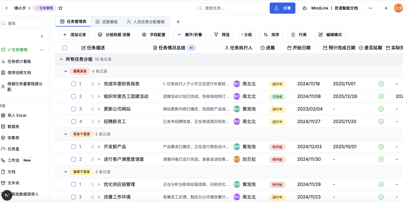Viewport: 406px width, 202px height.
Task: Switch to the 任务管理表 tab
Action: click(x=73, y=22)
